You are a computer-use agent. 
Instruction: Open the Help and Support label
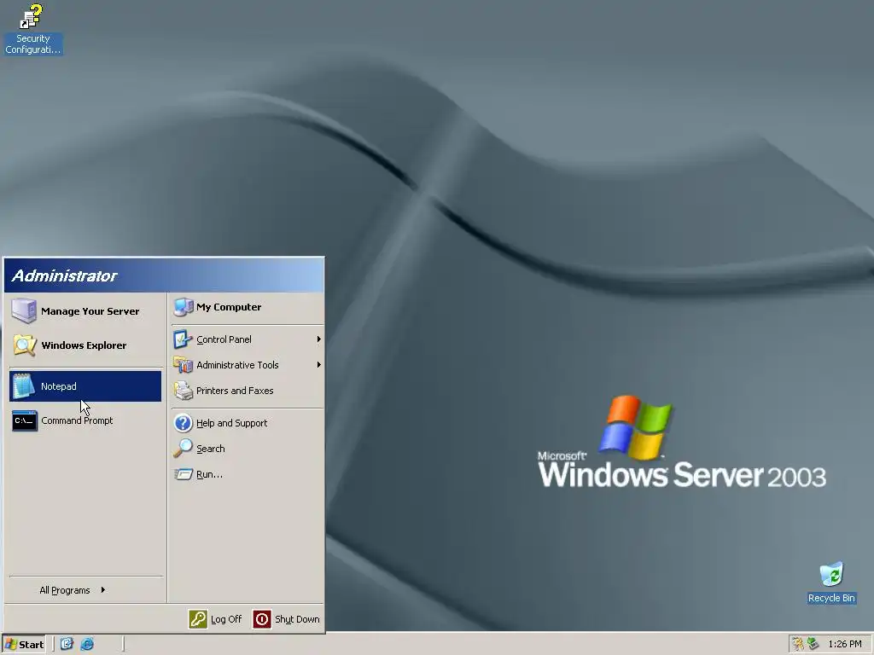(232, 423)
